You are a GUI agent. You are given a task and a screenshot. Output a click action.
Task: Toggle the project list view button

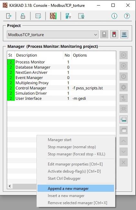[124, 34]
